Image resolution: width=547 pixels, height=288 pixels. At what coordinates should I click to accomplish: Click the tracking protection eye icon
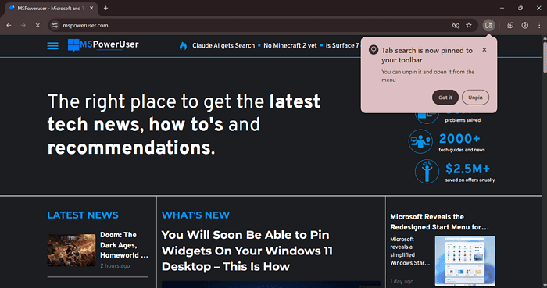point(456,26)
